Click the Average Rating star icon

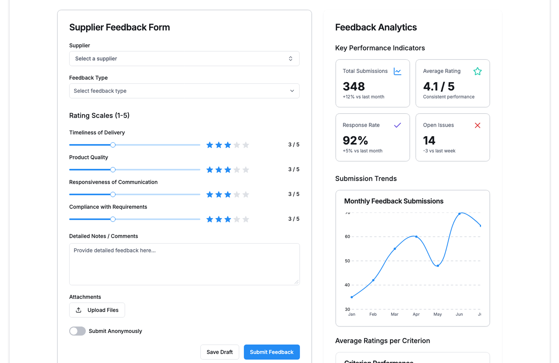(x=477, y=71)
